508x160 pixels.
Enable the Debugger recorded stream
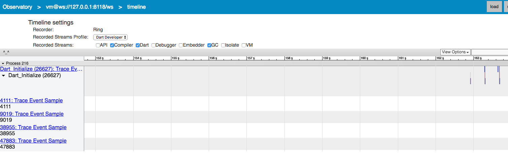pos(153,45)
